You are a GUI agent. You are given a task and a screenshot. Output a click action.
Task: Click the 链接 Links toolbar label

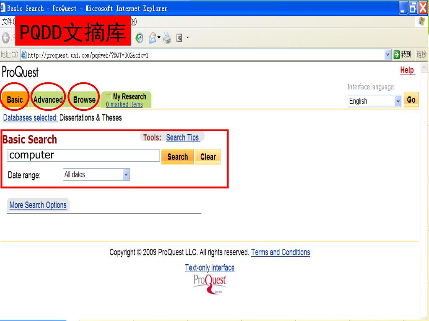click(x=421, y=54)
